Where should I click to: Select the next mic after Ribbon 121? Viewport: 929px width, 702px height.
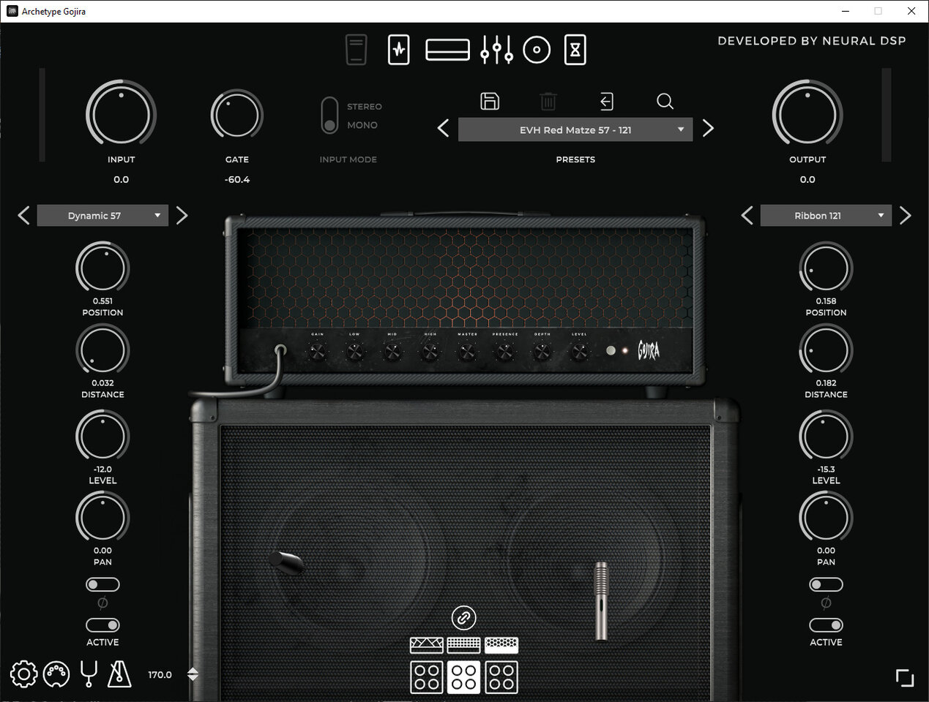click(x=906, y=216)
